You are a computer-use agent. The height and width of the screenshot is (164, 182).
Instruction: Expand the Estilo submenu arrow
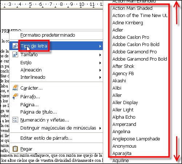click(x=100, y=63)
